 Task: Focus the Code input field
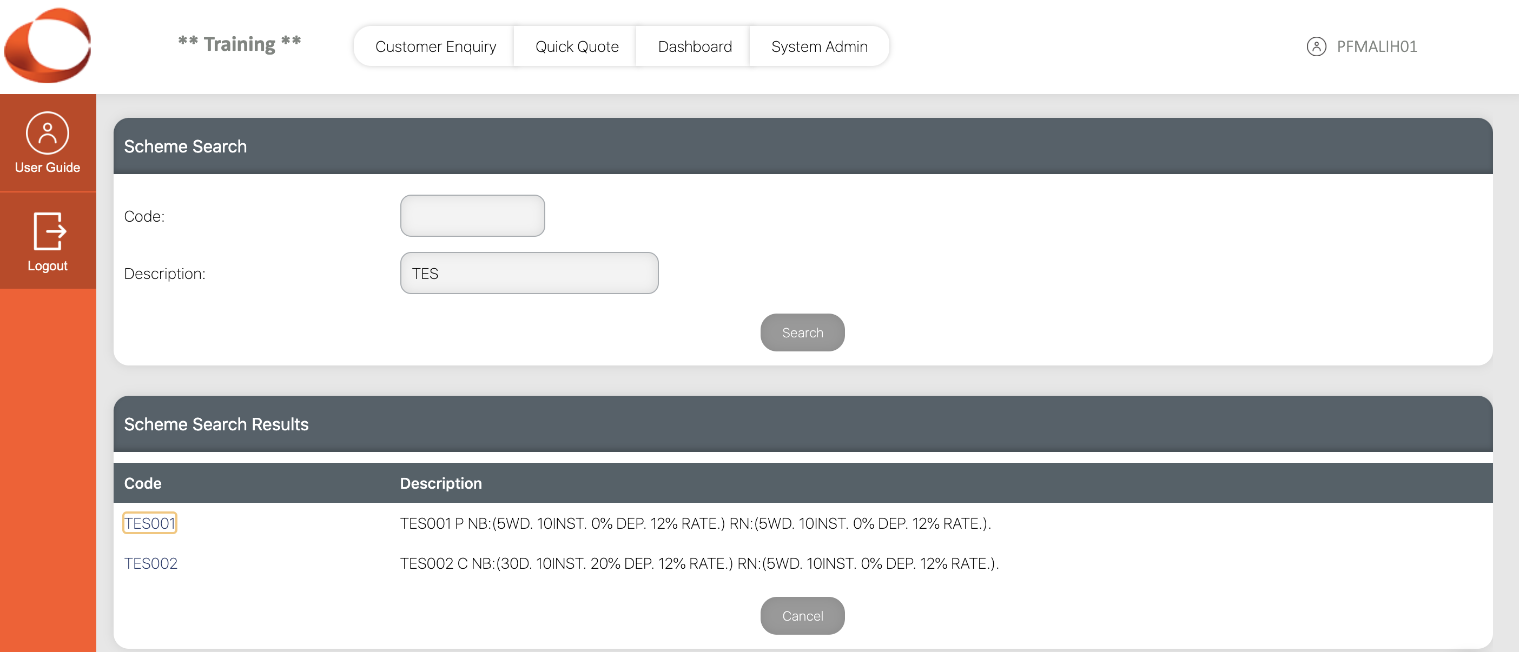472,216
